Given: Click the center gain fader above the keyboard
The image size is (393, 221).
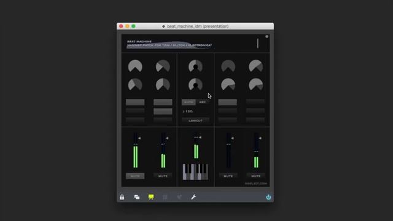Looking at the screenshot, I should coord(196,146).
